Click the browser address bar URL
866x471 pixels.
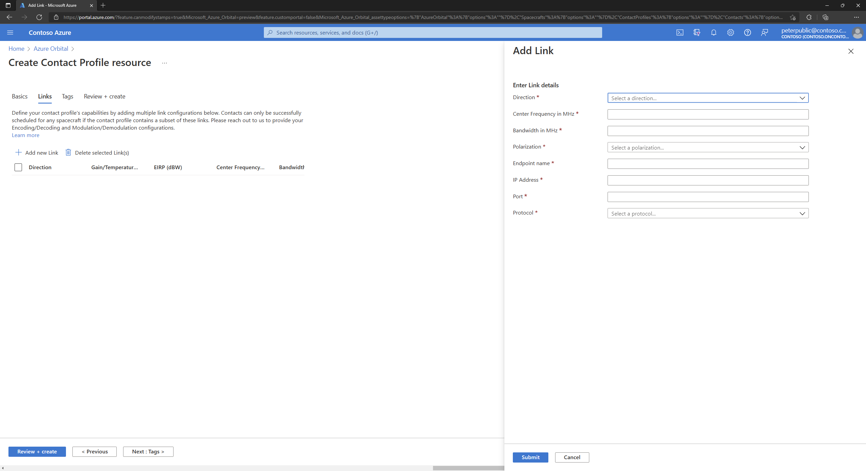423,17
